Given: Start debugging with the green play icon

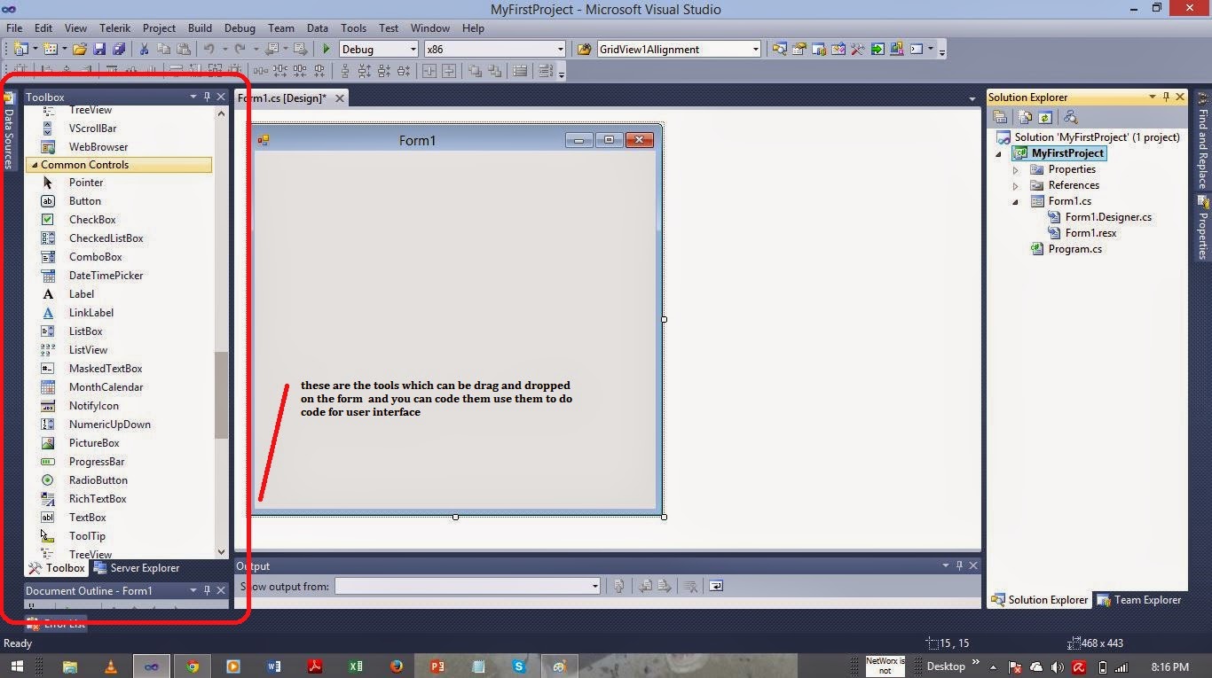Looking at the screenshot, I should click(x=327, y=50).
